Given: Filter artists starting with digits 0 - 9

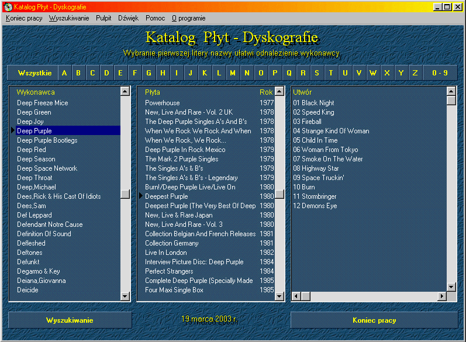Looking at the screenshot, I should click(x=440, y=73).
